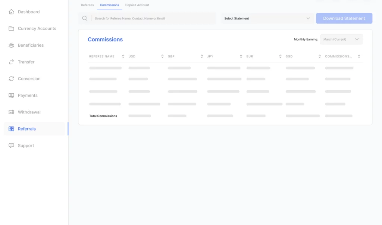Sort table by Referee Name column
382x225 pixels.
tap(123, 56)
